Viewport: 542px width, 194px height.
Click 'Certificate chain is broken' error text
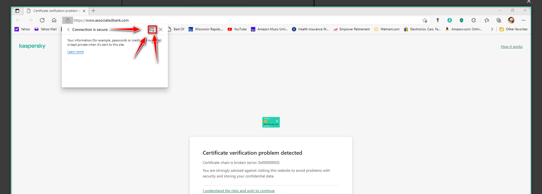(x=241, y=163)
